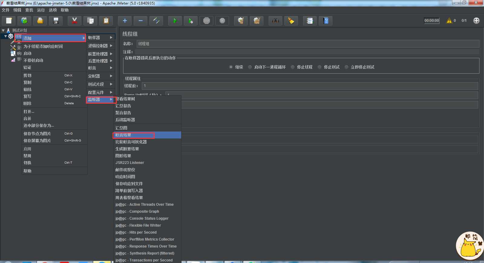
Task: Open the 编辑 menu
Action: tap(17, 10)
